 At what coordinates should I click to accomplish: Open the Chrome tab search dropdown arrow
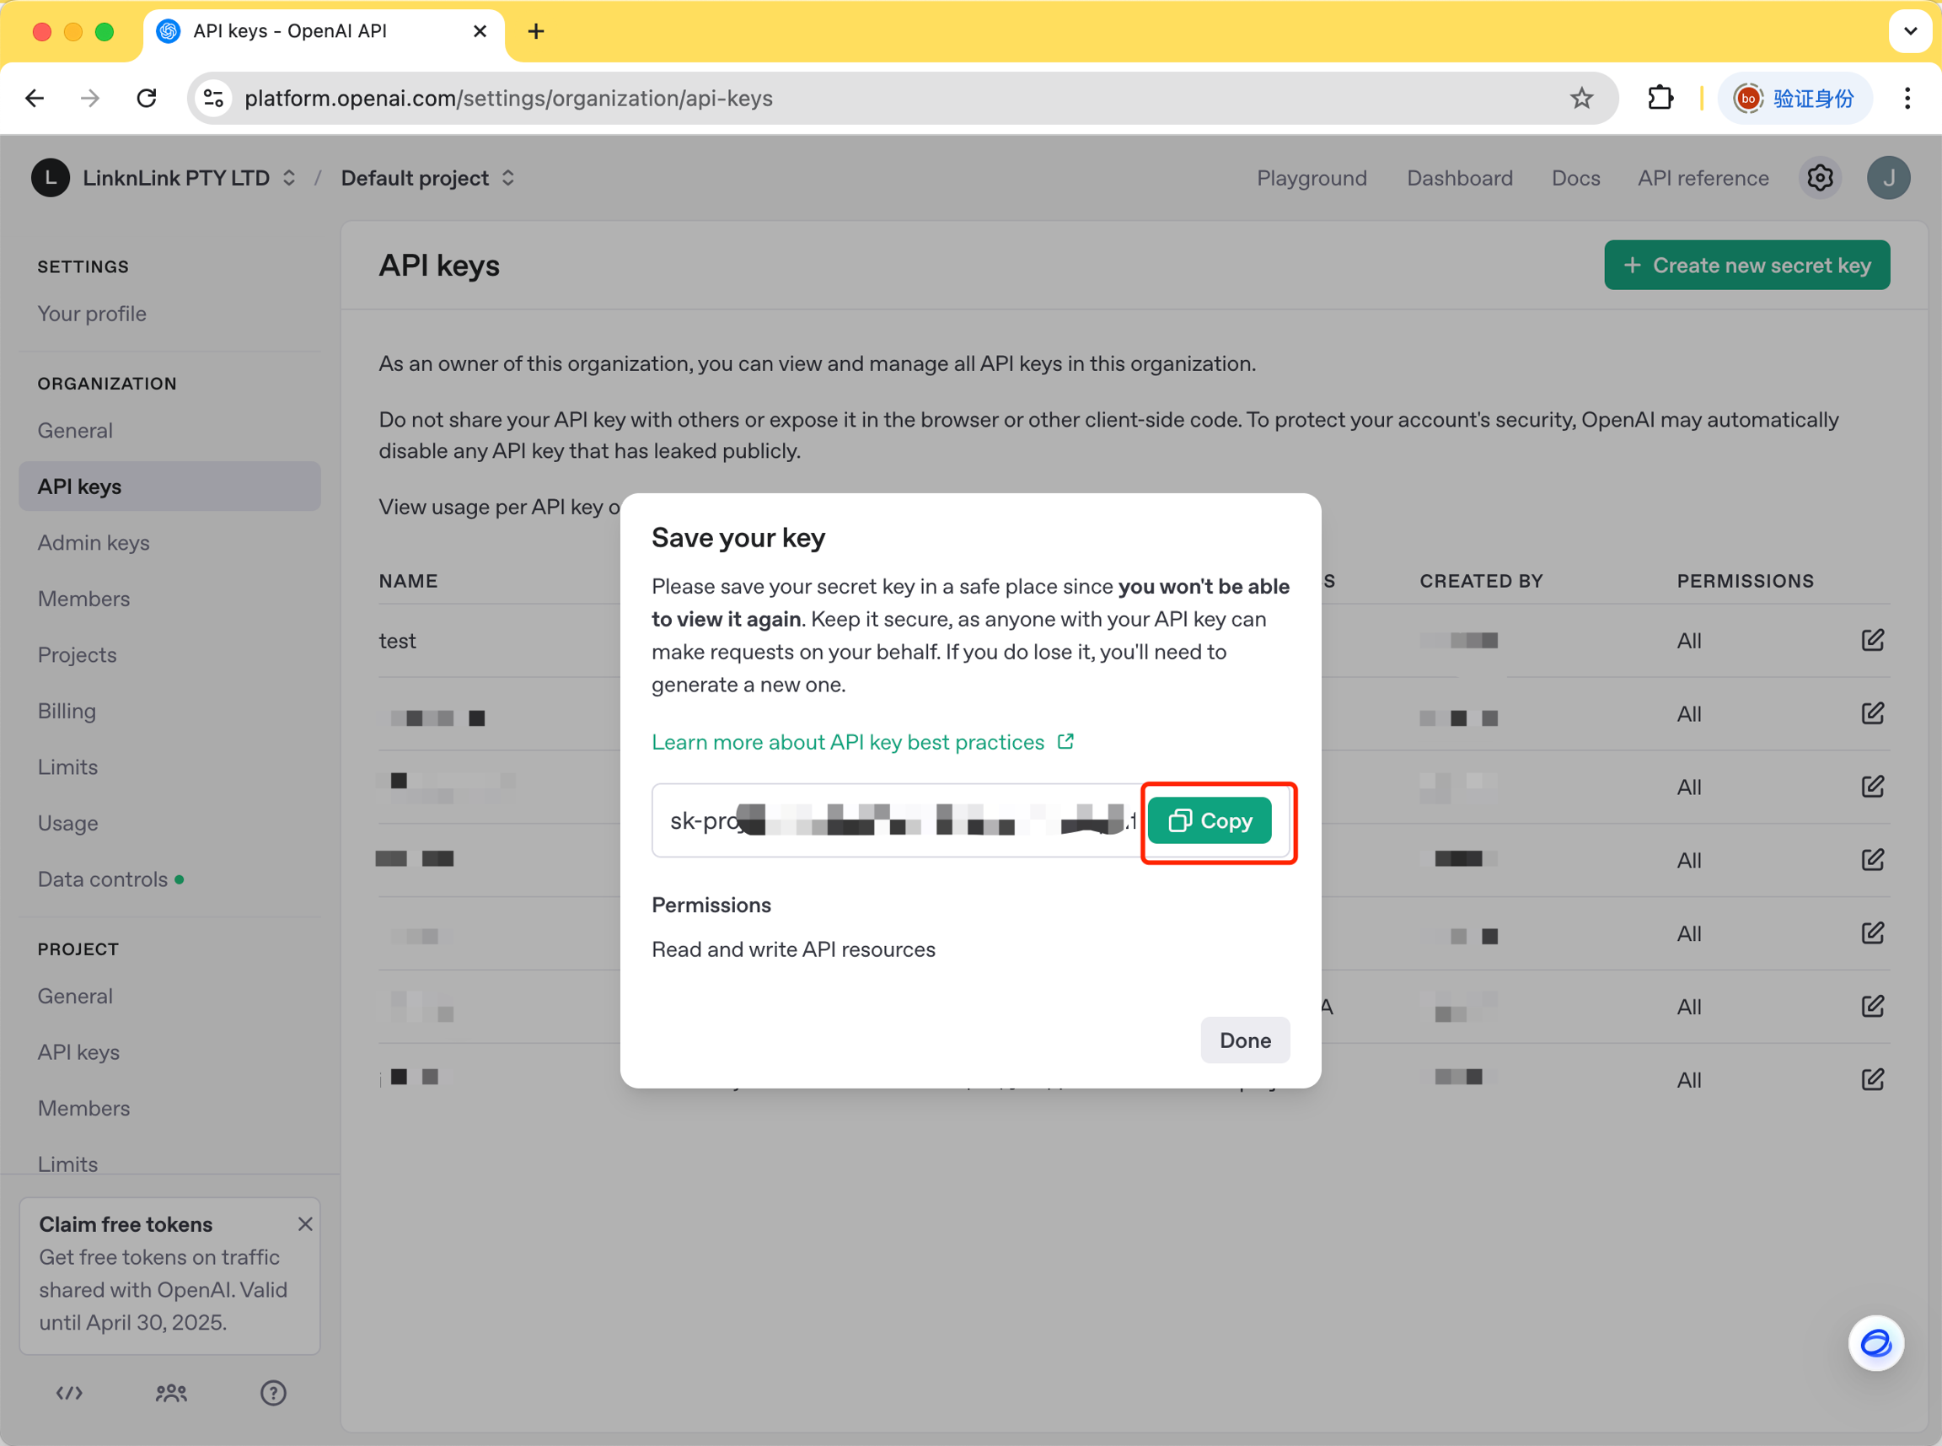click(x=1910, y=31)
